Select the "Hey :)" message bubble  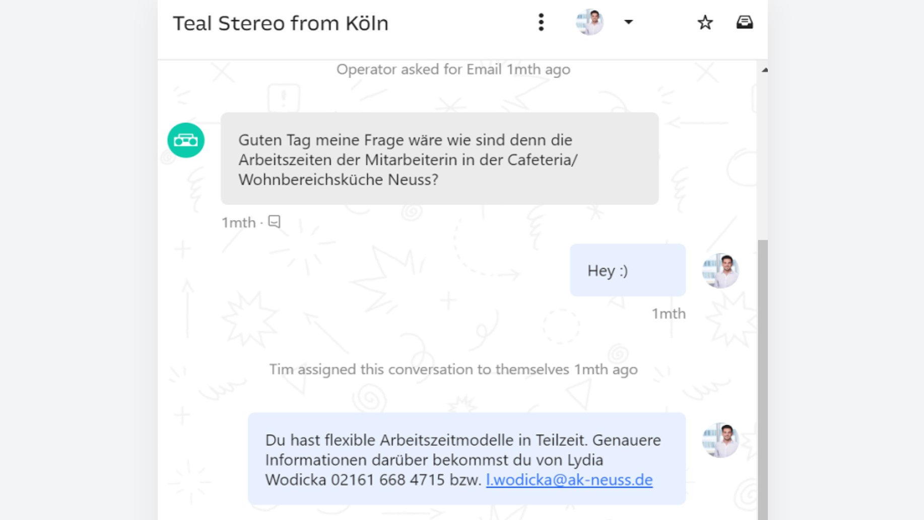627,271
